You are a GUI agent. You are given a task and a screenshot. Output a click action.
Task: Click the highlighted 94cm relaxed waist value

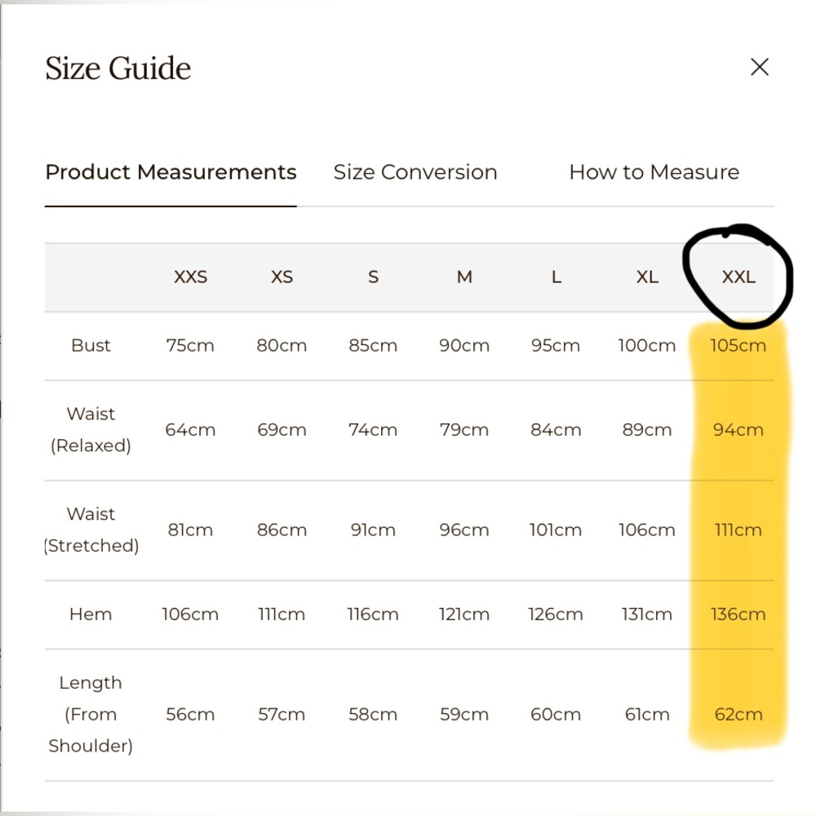[738, 430]
